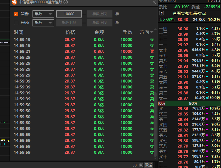Click the 十四 row price 30.00

click(x=183, y=29)
